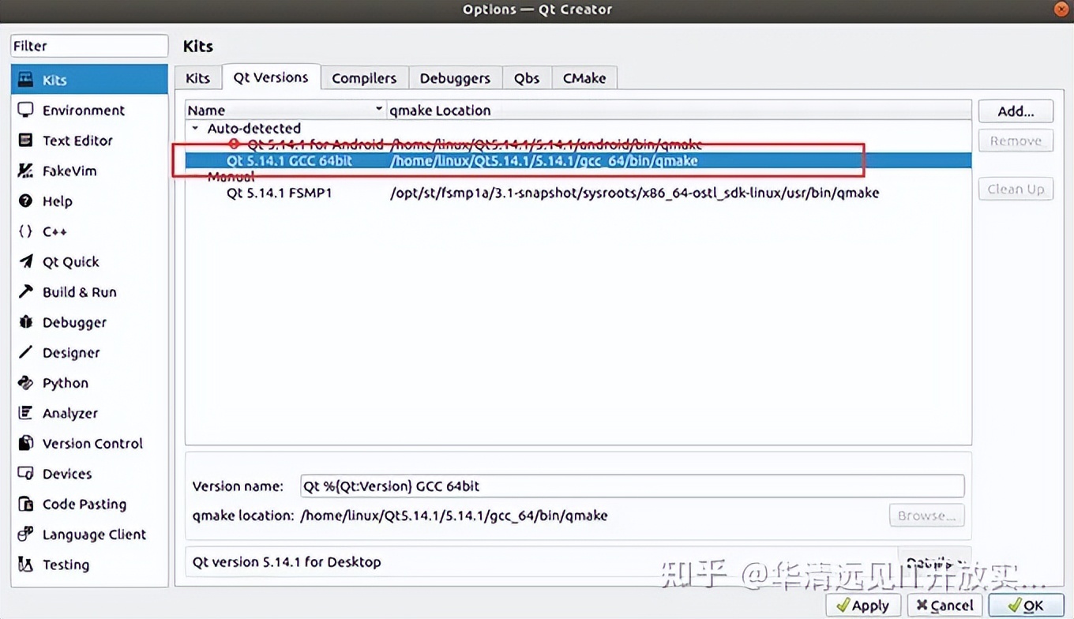The image size is (1074, 619).
Task: Select the Python settings category
Action: [x=63, y=382]
